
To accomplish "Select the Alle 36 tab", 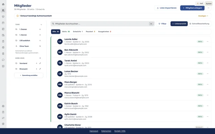I will [x=56, y=31].
